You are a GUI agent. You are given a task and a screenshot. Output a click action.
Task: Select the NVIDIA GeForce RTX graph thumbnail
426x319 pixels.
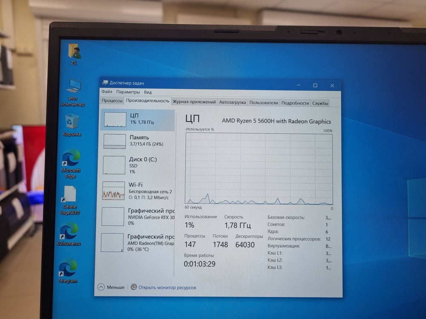113,216
